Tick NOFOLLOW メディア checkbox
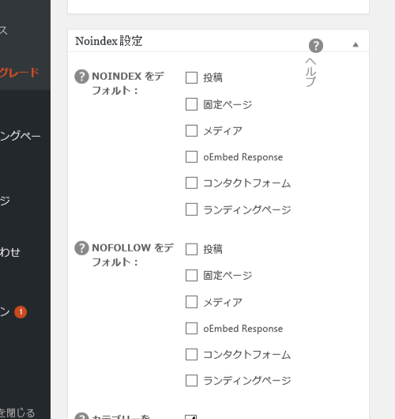395x419 pixels. [191, 302]
